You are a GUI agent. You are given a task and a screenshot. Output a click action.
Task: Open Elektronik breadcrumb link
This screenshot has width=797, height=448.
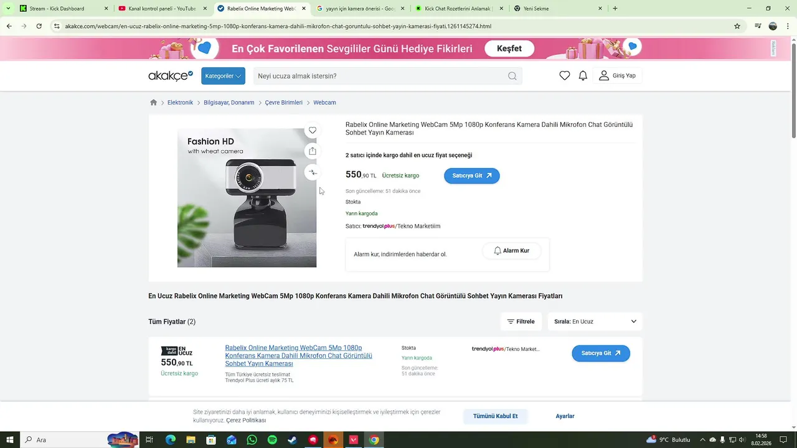pos(180,103)
